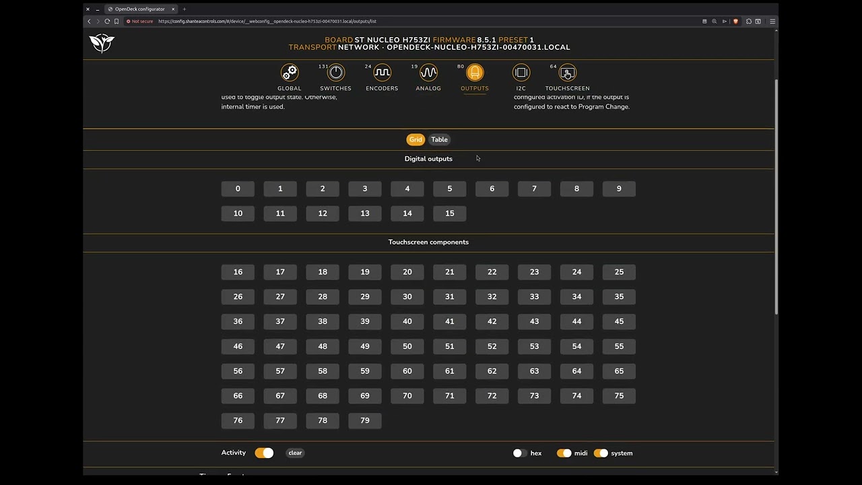
Task: Switch to Table view
Action: 440,139
